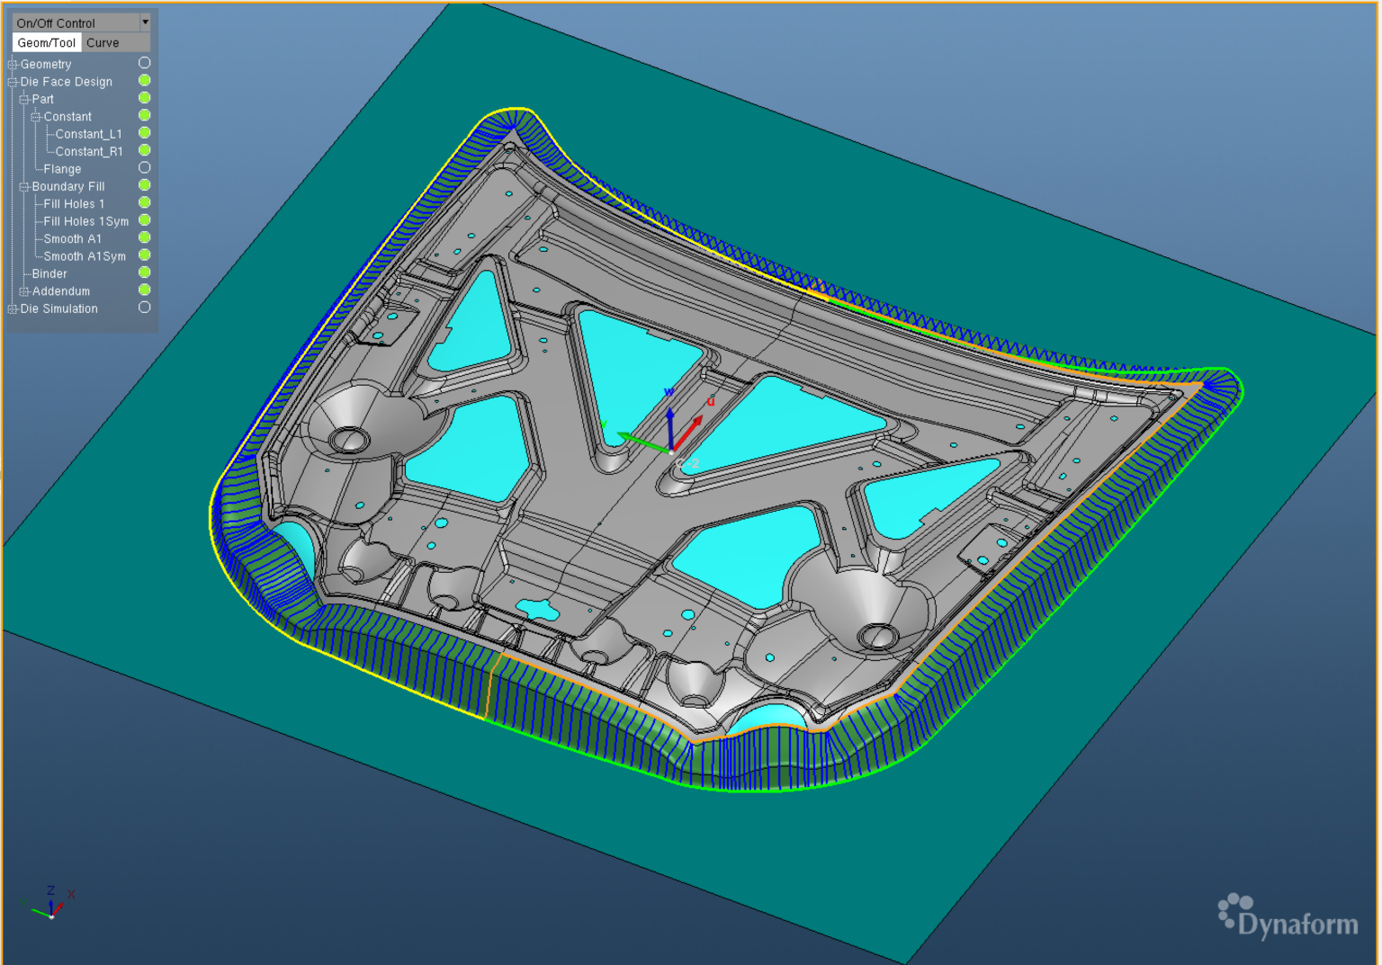Click the XYZ orientation triad in corner
Viewport: 1382px width, 965px height.
click(x=50, y=904)
